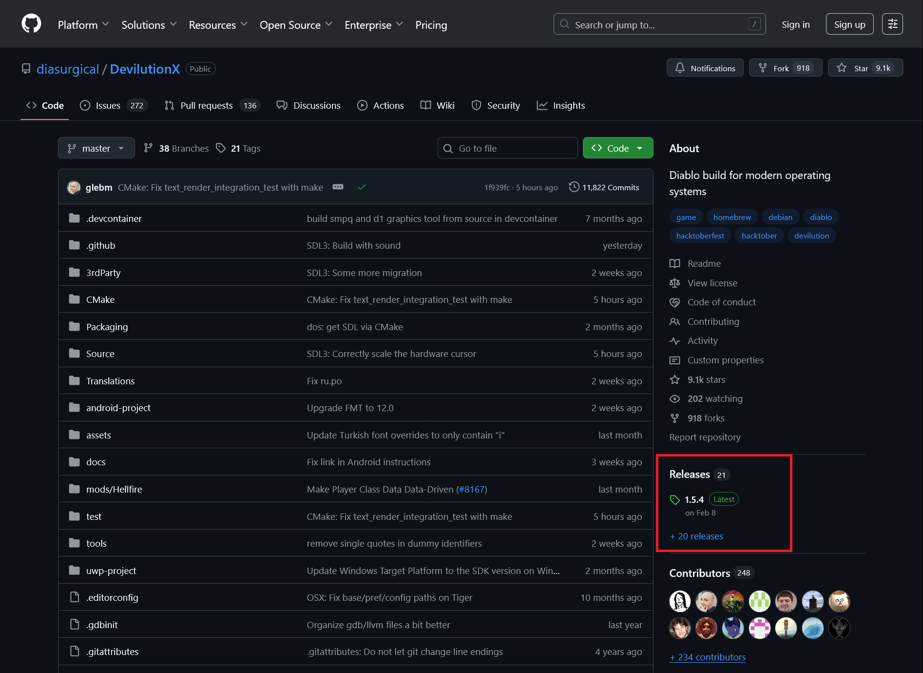Click the + 20 releases link

[x=696, y=536]
